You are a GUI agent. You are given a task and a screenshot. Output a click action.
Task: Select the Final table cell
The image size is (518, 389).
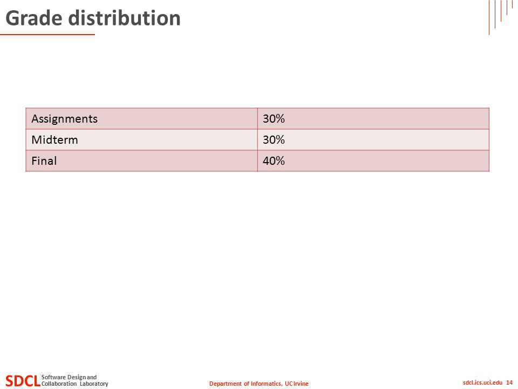pos(141,161)
